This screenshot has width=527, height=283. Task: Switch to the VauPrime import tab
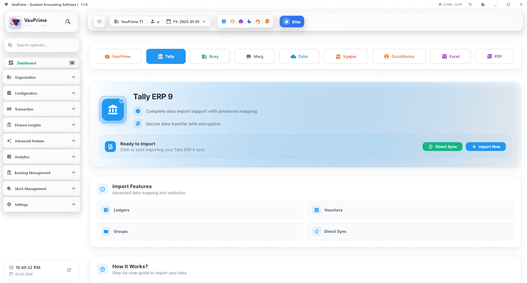click(118, 56)
